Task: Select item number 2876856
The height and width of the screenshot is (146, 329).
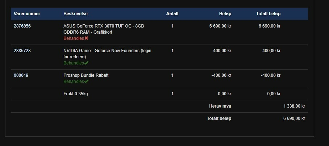Action: tap(22, 26)
